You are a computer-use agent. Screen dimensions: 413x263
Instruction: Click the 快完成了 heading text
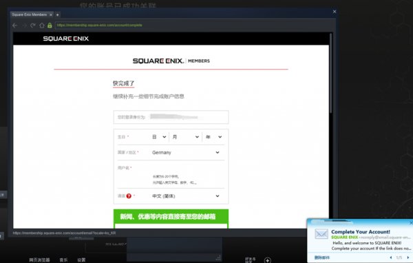pos(123,83)
